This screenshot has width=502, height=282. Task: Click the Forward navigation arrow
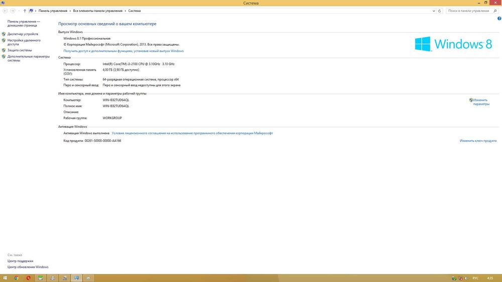point(13,11)
